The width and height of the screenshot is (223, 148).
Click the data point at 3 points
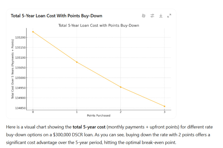[x=164, y=106]
